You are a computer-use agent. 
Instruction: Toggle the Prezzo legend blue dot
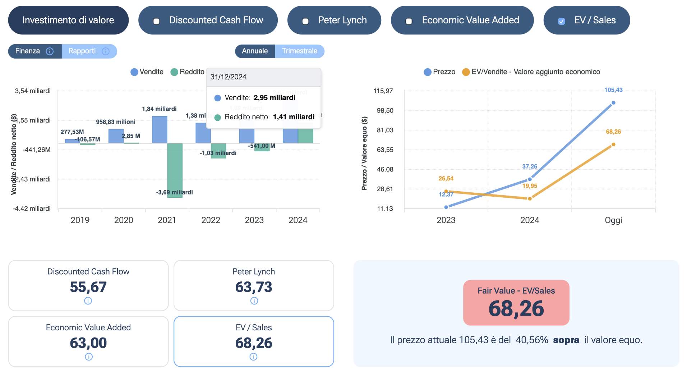pos(428,72)
